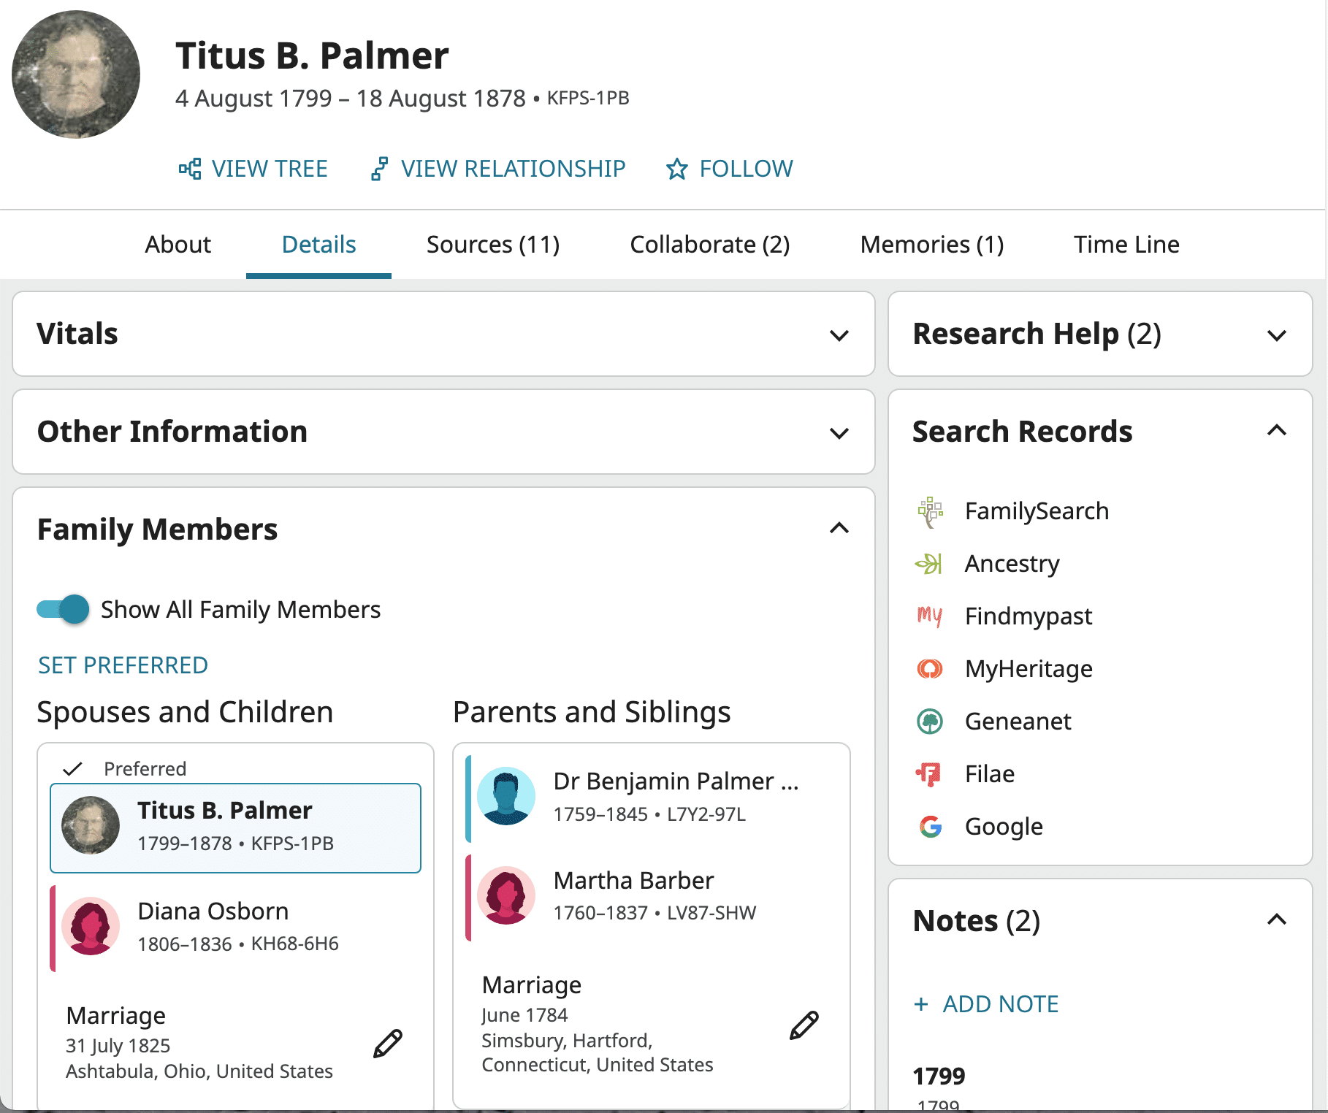Collapse the Search Records panel
Screen dimensions: 1328x1113
(1276, 430)
